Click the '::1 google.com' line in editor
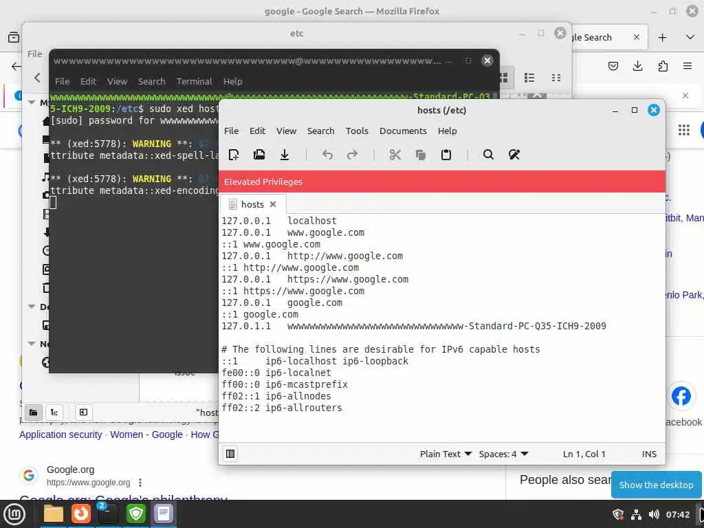Image resolution: width=704 pixels, height=528 pixels. [260, 314]
